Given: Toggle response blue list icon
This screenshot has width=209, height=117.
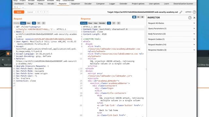Looking at the screenshot, I should click(109, 23).
